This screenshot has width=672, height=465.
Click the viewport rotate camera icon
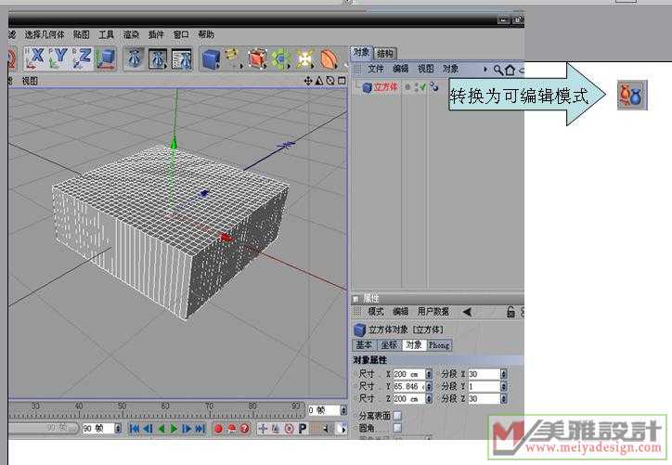(330, 80)
